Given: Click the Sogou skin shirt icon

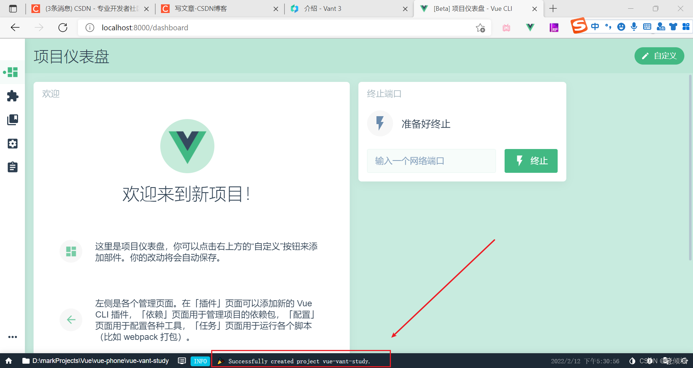Looking at the screenshot, I should [674, 27].
